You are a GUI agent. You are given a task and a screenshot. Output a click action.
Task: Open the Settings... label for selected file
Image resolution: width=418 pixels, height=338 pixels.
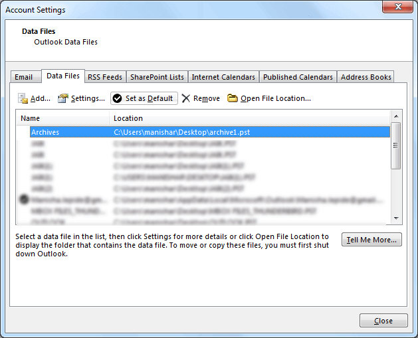coord(88,98)
